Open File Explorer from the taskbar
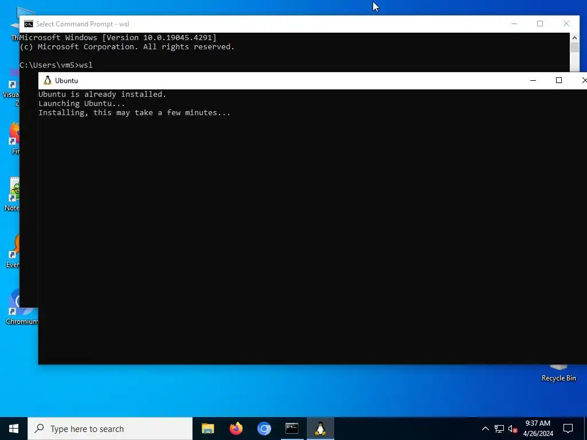 tap(208, 429)
